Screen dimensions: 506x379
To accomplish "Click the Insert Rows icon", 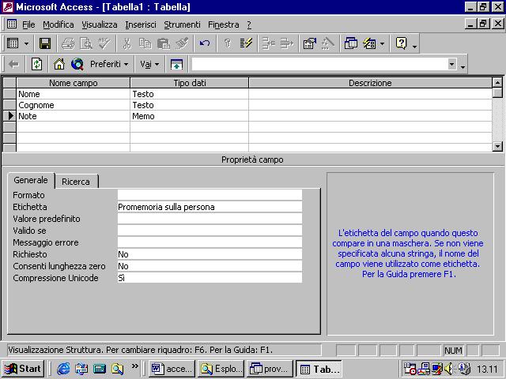I will [x=268, y=43].
